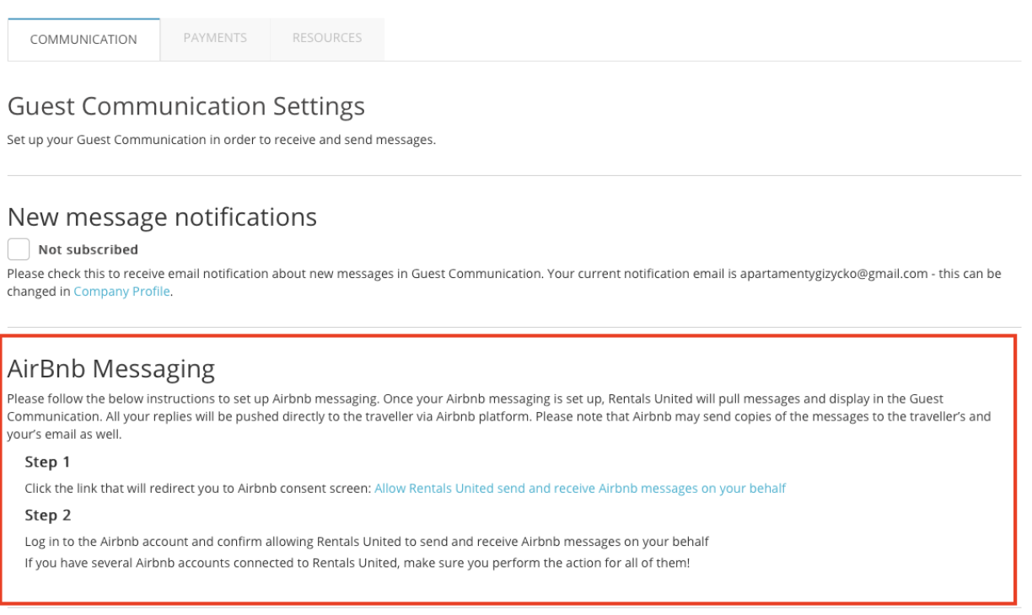1032x615 pixels.
Task: Open the Resources tab
Action: 327,38
